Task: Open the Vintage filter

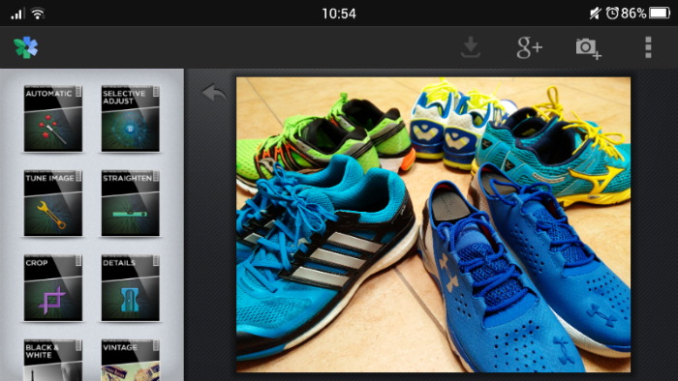Action: [x=130, y=360]
